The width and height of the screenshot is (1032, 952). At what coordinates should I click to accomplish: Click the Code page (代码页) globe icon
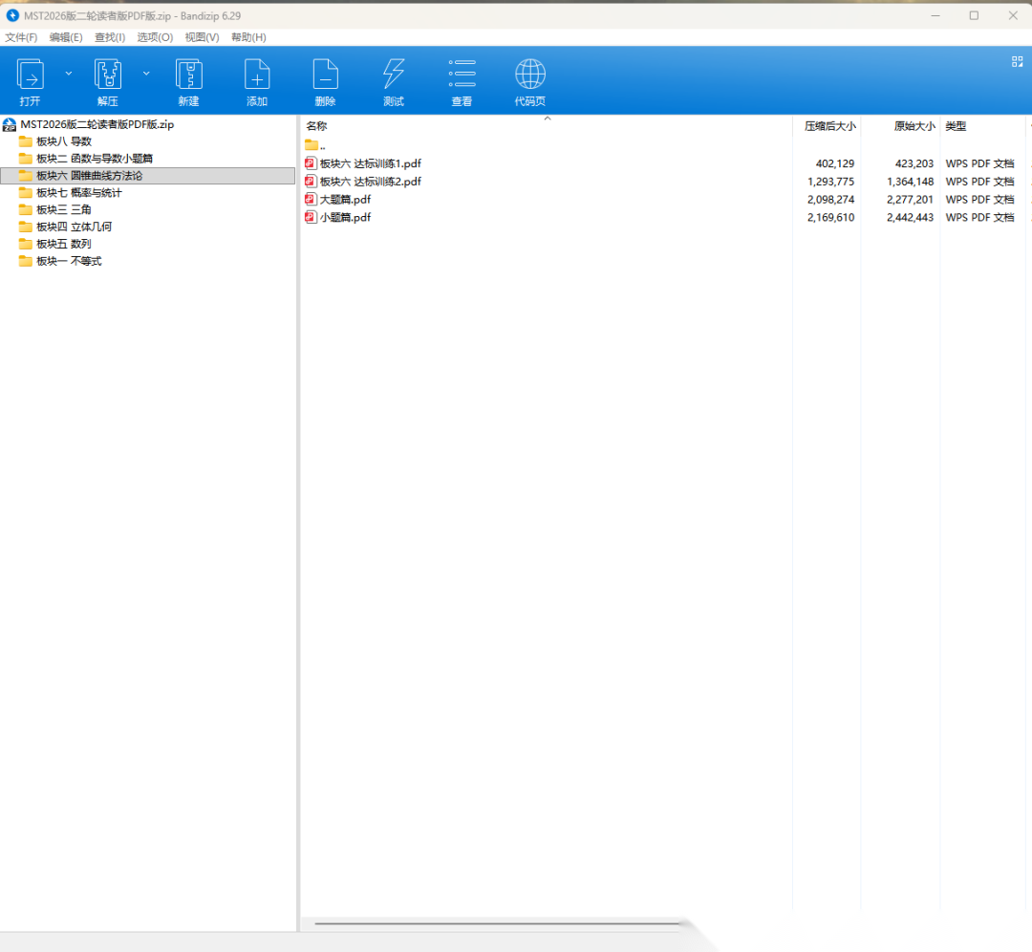coord(530,75)
